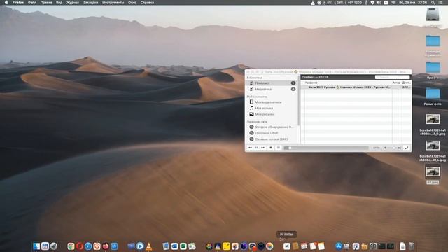Open the Firefox application menu
The image size is (448, 252).
click(x=18, y=3)
